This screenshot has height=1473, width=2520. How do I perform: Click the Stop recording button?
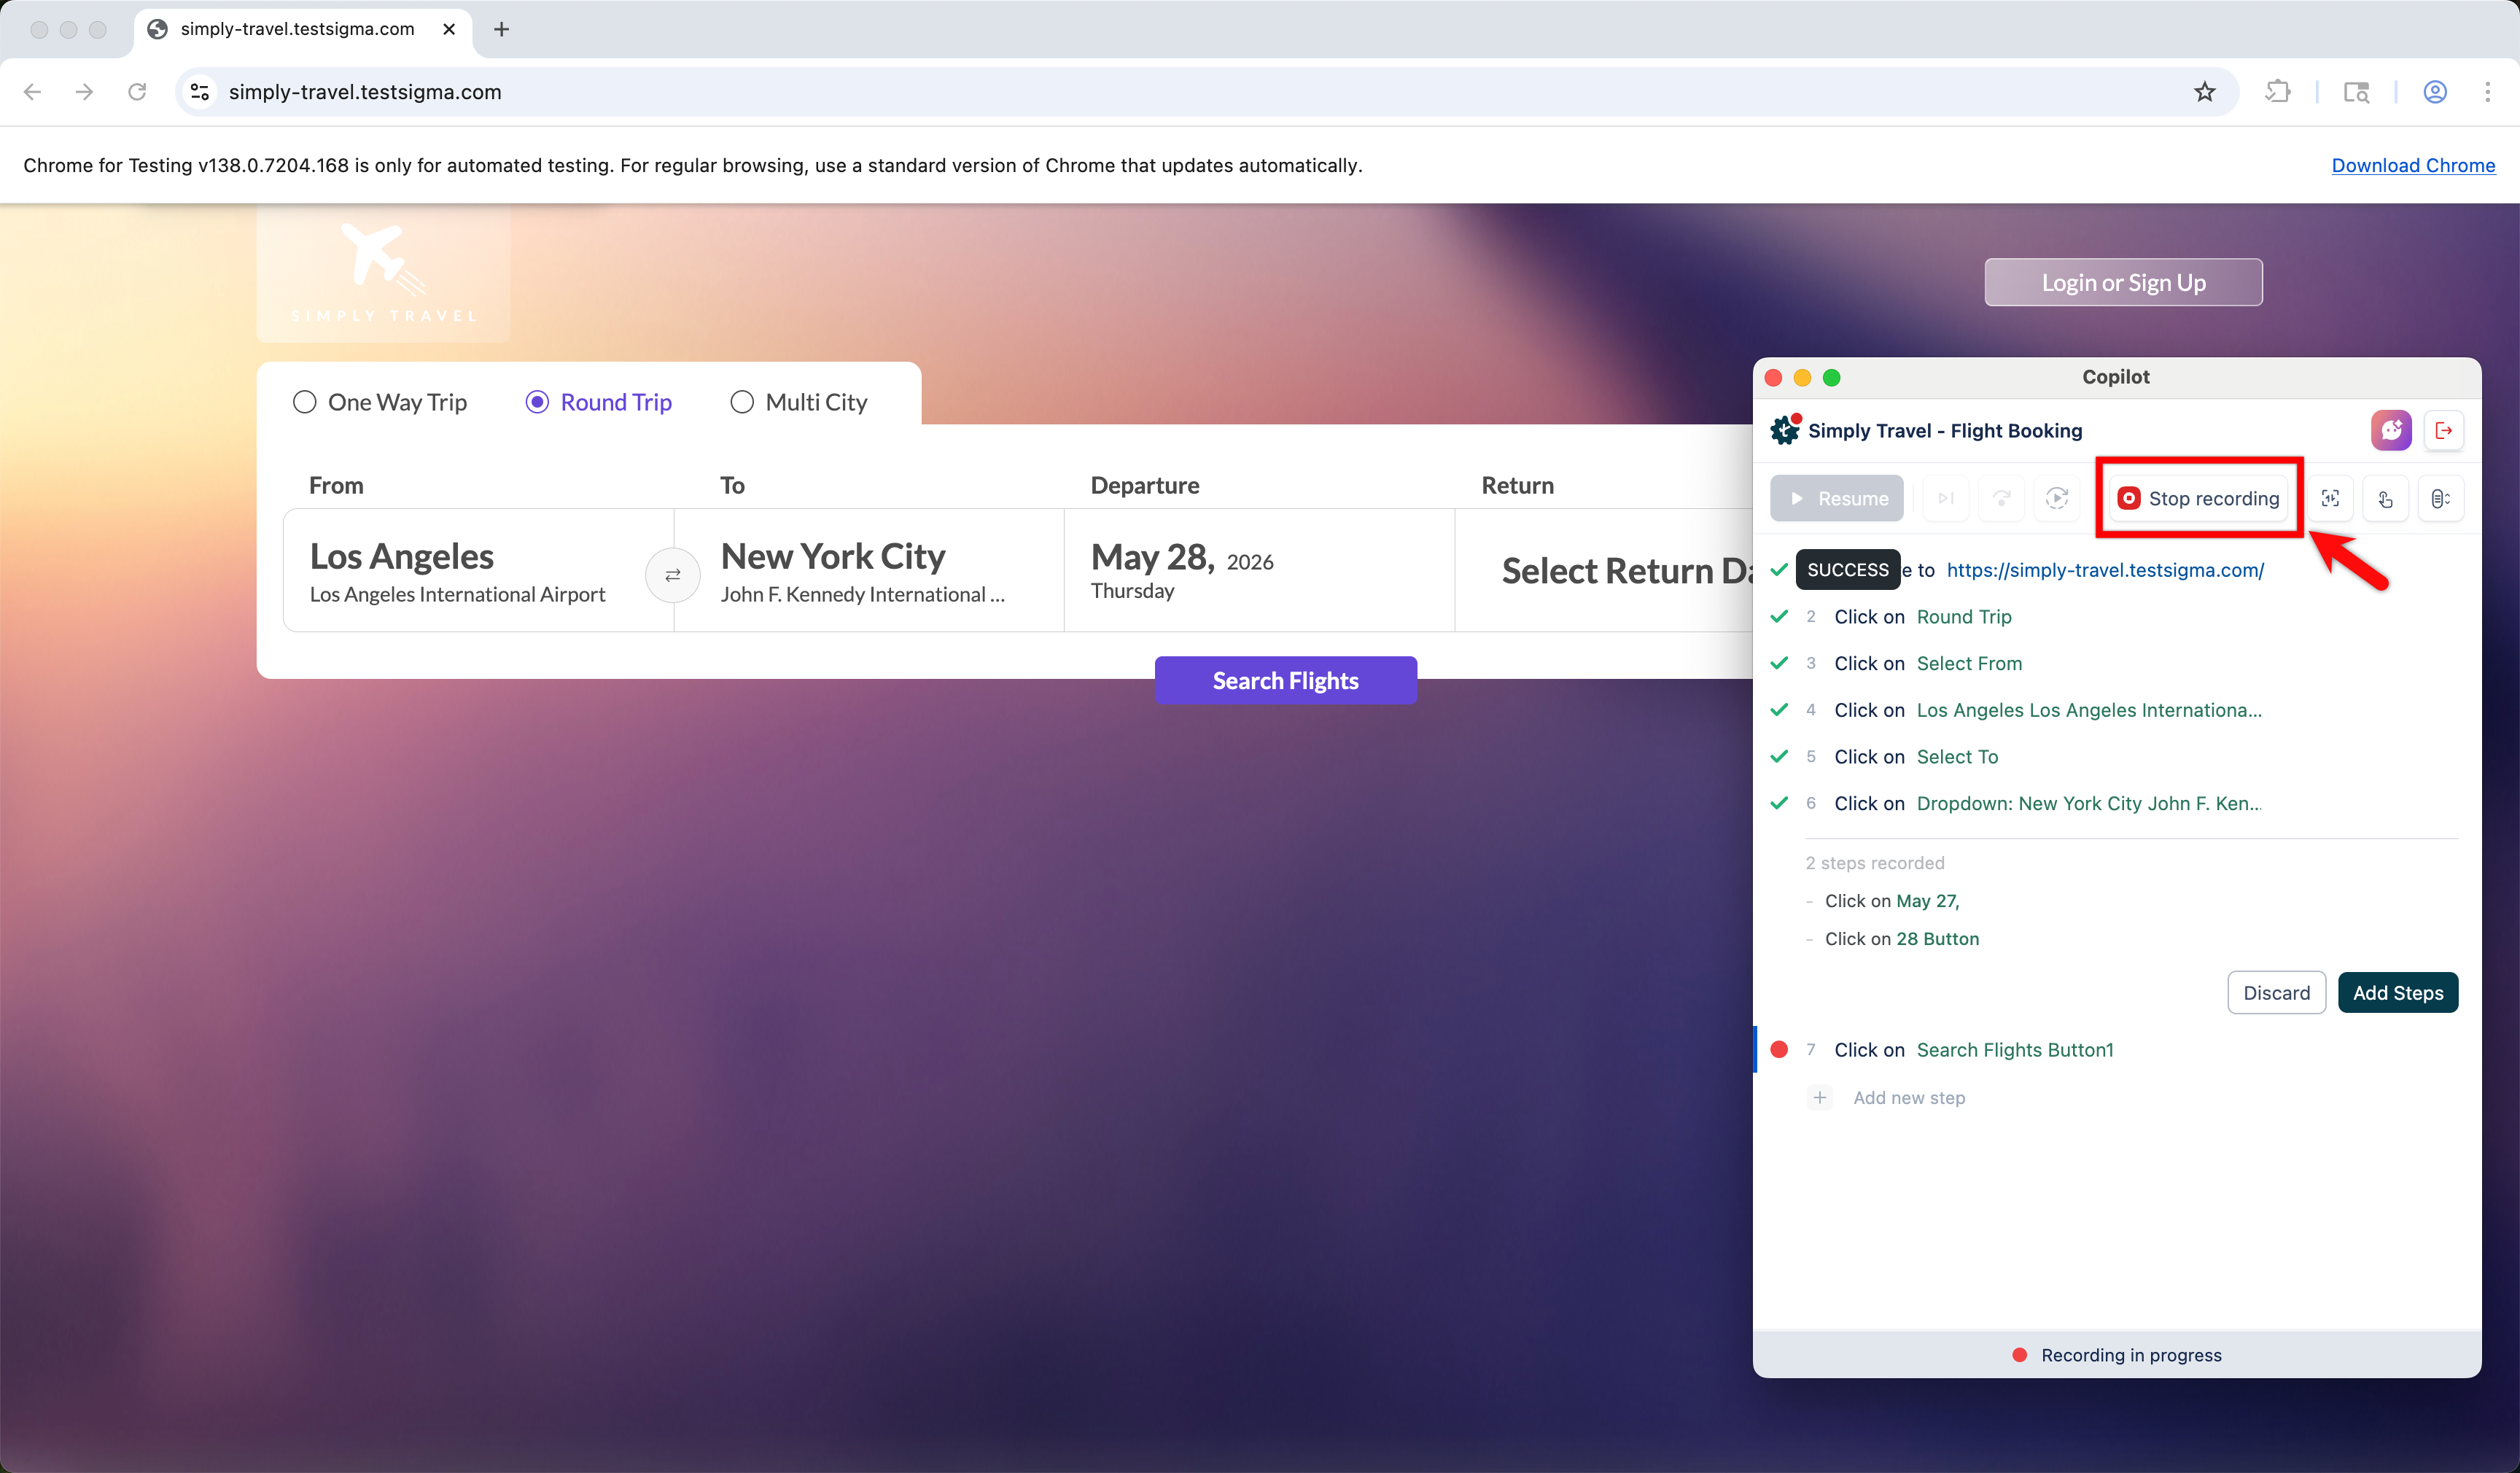coord(2199,498)
